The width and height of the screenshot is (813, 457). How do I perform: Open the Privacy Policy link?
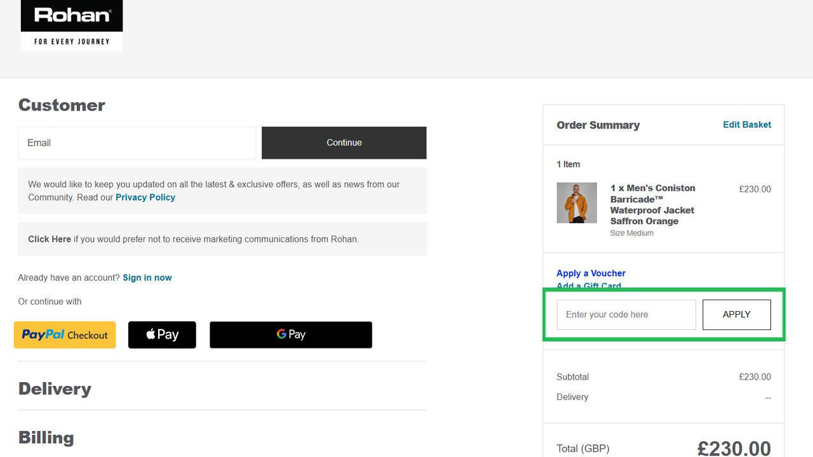click(145, 197)
